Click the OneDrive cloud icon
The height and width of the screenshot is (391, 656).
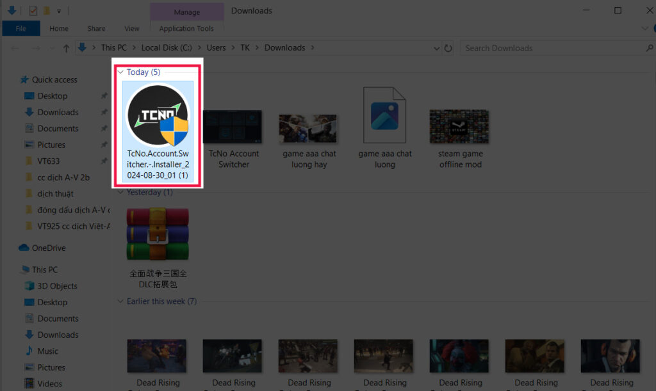[24, 248]
